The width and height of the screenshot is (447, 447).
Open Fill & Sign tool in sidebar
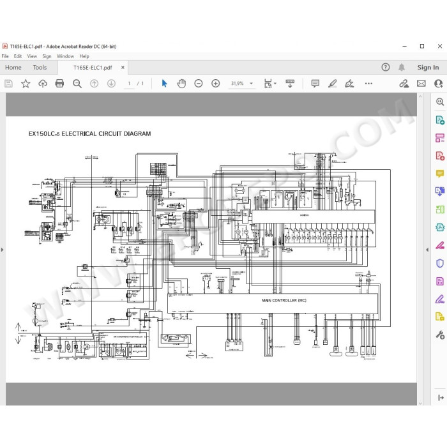pyautogui.click(x=440, y=299)
